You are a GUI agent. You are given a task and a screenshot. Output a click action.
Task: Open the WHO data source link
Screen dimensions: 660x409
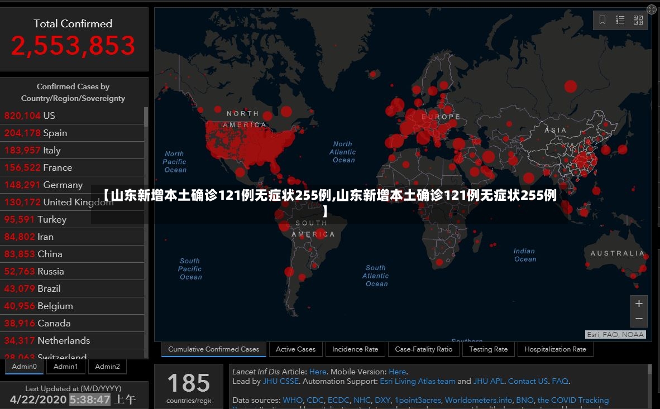click(x=293, y=400)
